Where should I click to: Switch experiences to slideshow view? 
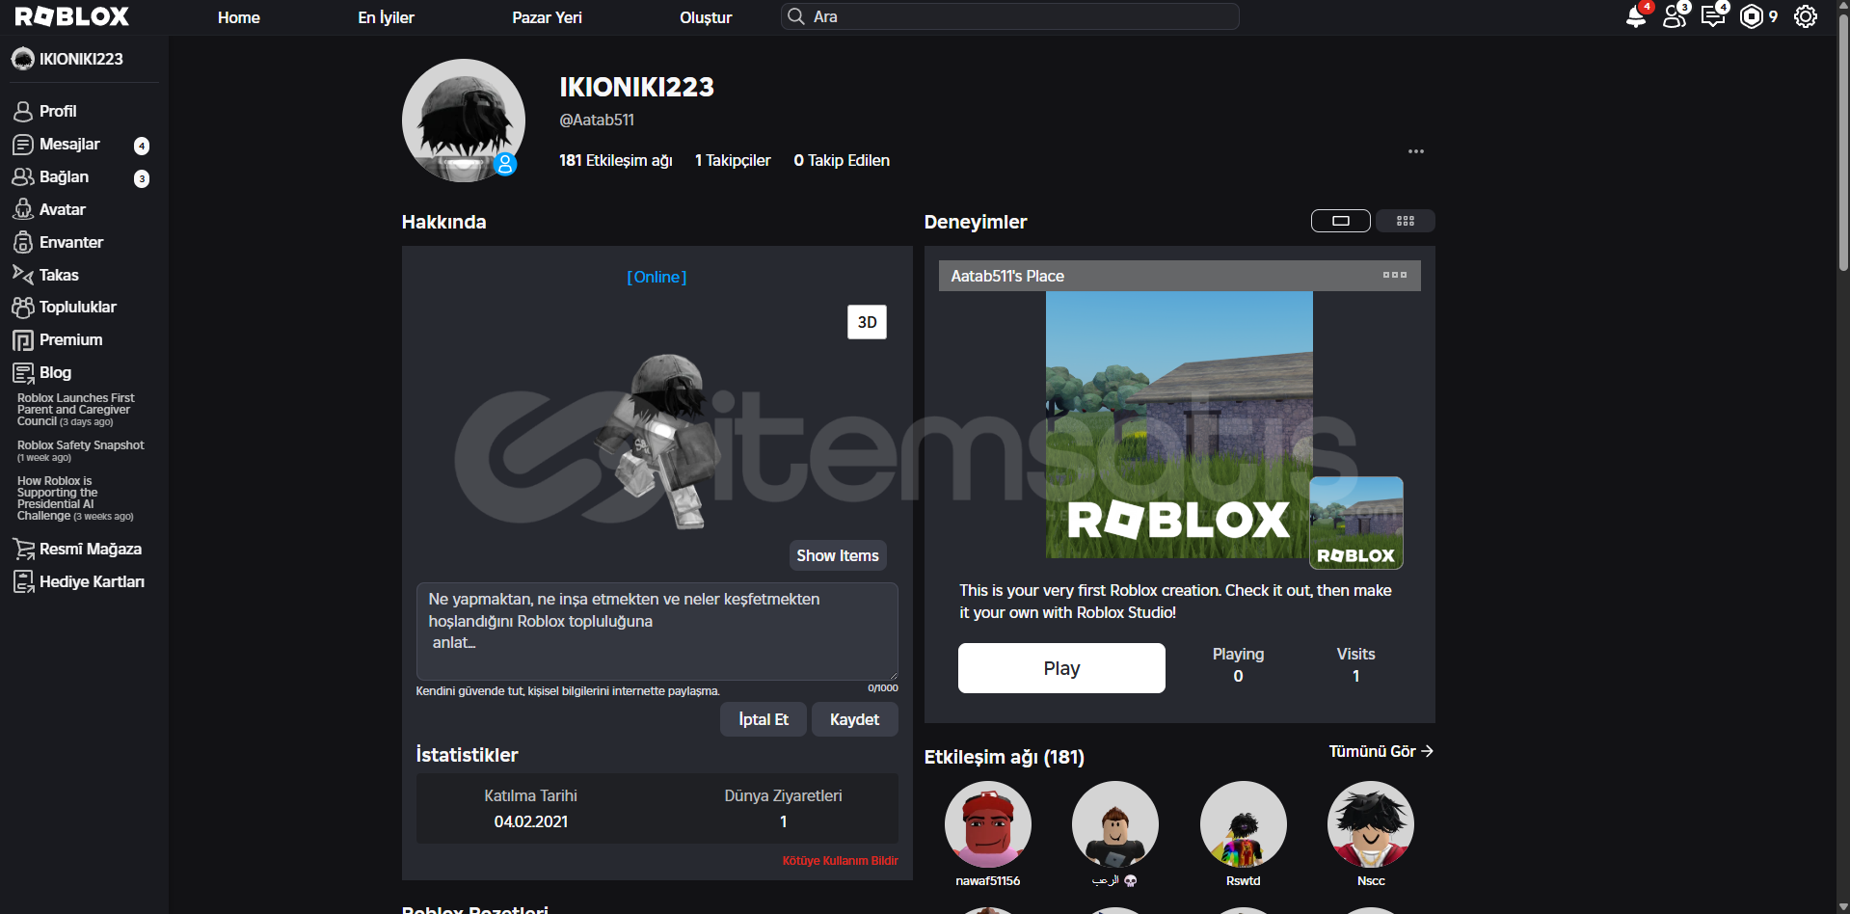1340,221
